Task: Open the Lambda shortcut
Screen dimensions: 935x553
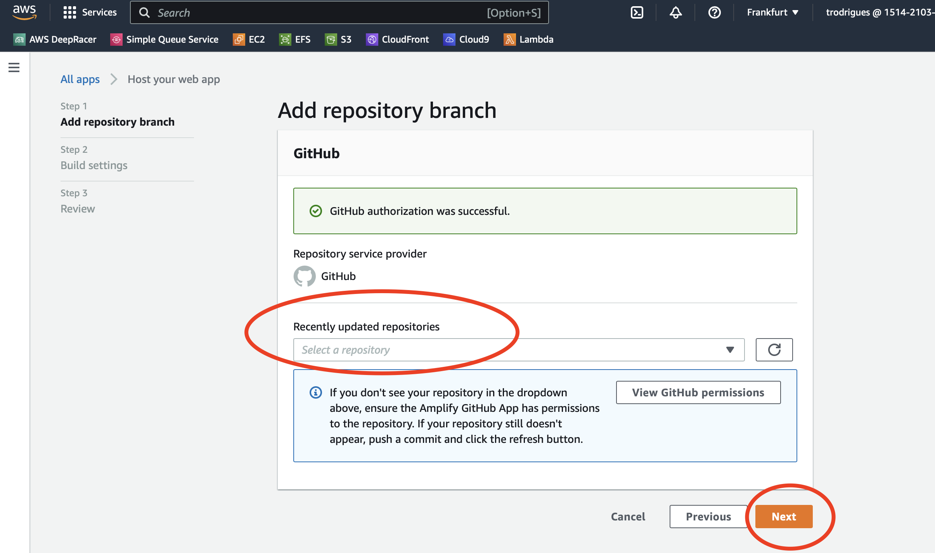Action: 528,39
